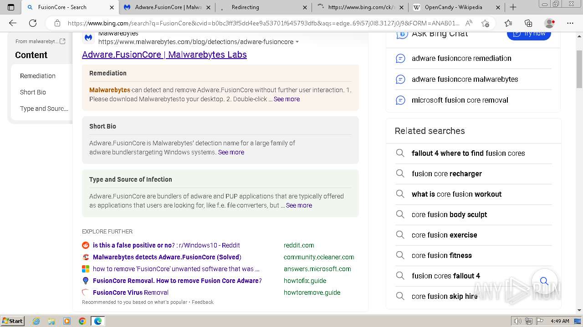Image resolution: width=583 pixels, height=327 pixels.
Task: Open volume control in system tray
Action: click(x=517, y=321)
